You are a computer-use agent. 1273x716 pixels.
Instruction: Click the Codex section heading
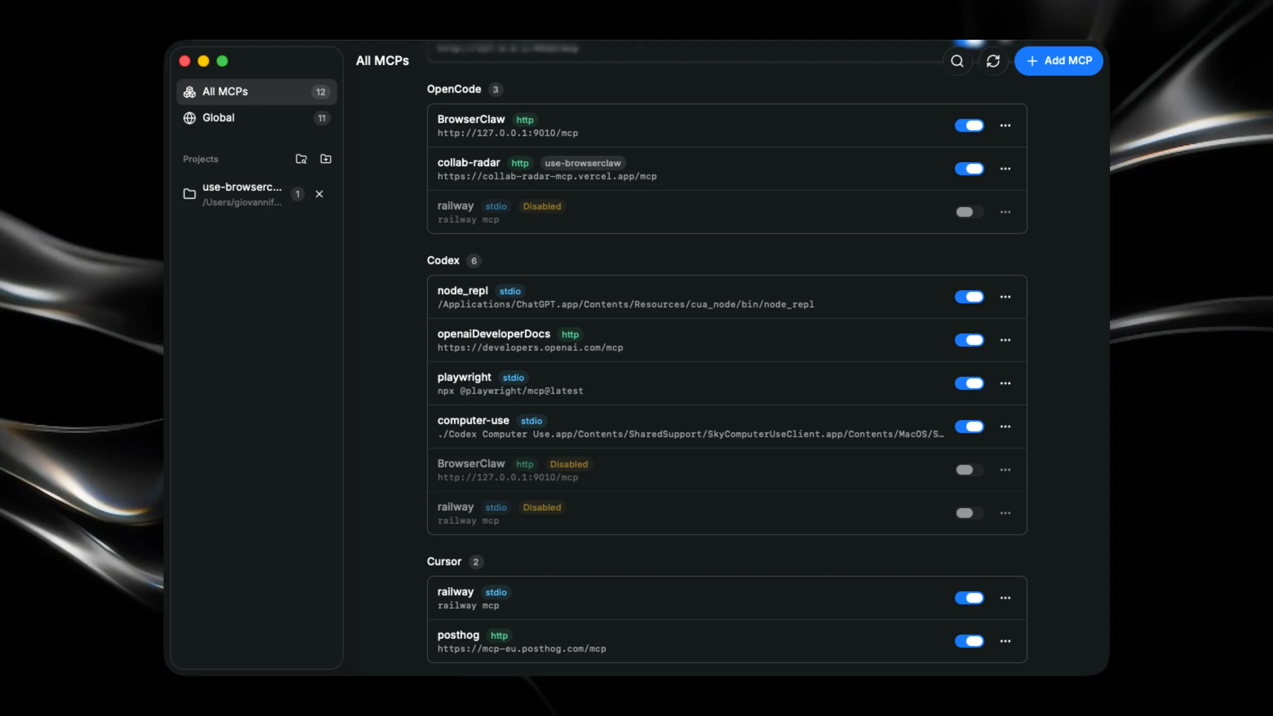443,261
